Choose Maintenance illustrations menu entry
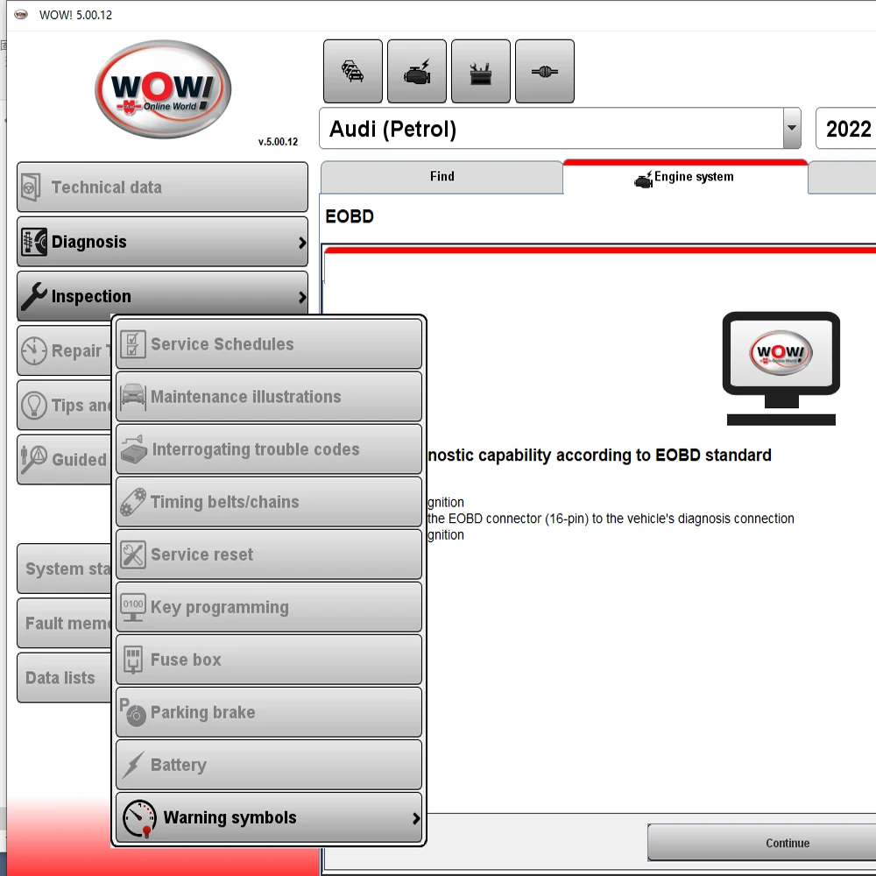The width and height of the screenshot is (876, 876). coord(269,397)
